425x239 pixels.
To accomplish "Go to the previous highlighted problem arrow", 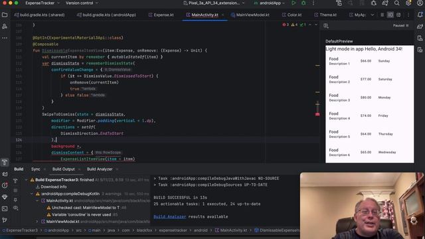I will (310, 25).
